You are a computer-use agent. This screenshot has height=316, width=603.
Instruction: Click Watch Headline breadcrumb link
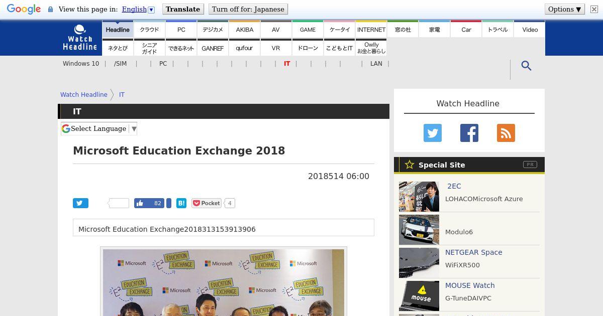coord(84,94)
